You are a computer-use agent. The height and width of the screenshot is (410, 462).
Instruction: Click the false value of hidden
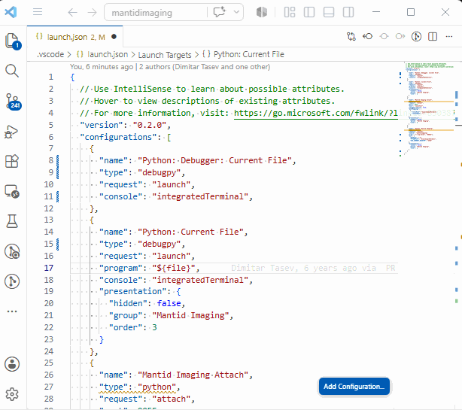(x=169, y=303)
